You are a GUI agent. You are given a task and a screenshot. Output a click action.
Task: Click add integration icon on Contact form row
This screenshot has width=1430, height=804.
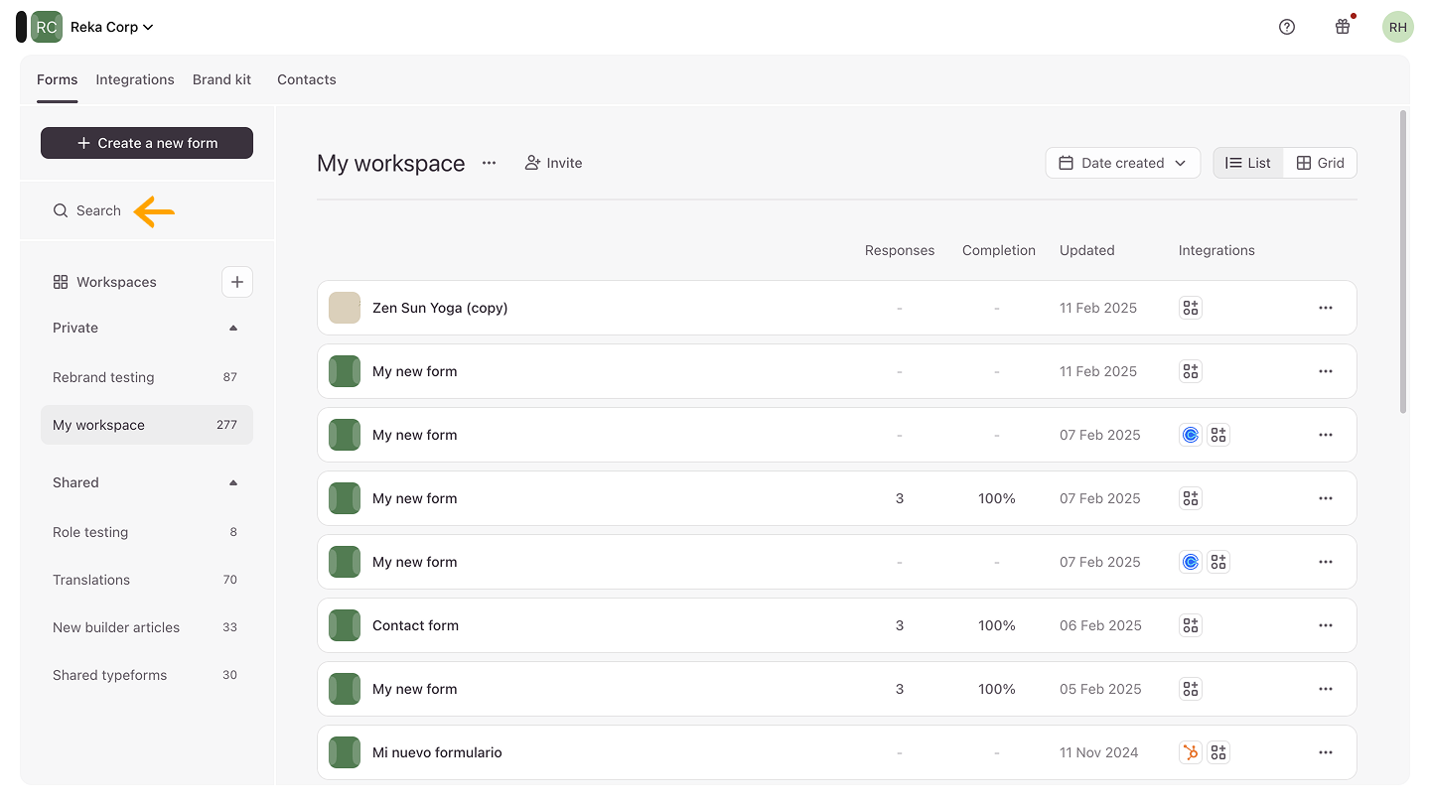[1190, 625]
